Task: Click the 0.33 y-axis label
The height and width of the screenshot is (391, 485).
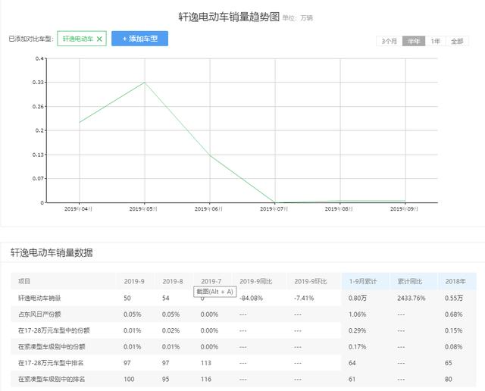Action: click(38, 83)
